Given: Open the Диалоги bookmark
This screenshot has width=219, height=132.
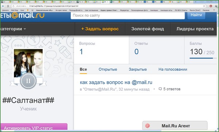Looking at the screenshot, I should tap(5, 10).
